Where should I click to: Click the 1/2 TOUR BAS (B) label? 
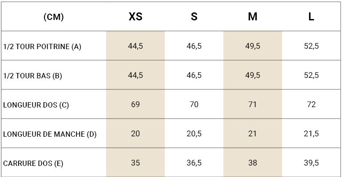32,76
